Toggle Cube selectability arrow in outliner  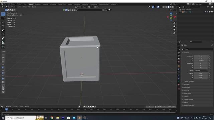click(205, 12)
